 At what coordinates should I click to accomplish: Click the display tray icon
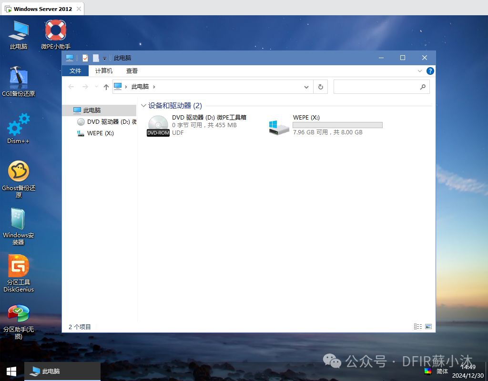428,371
